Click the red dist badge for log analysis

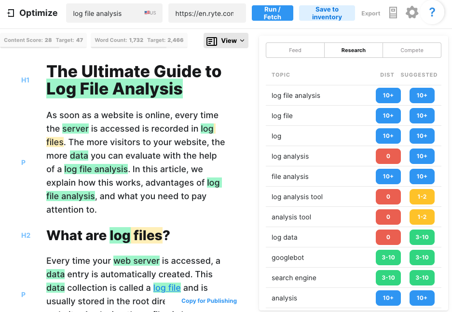[388, 156]
